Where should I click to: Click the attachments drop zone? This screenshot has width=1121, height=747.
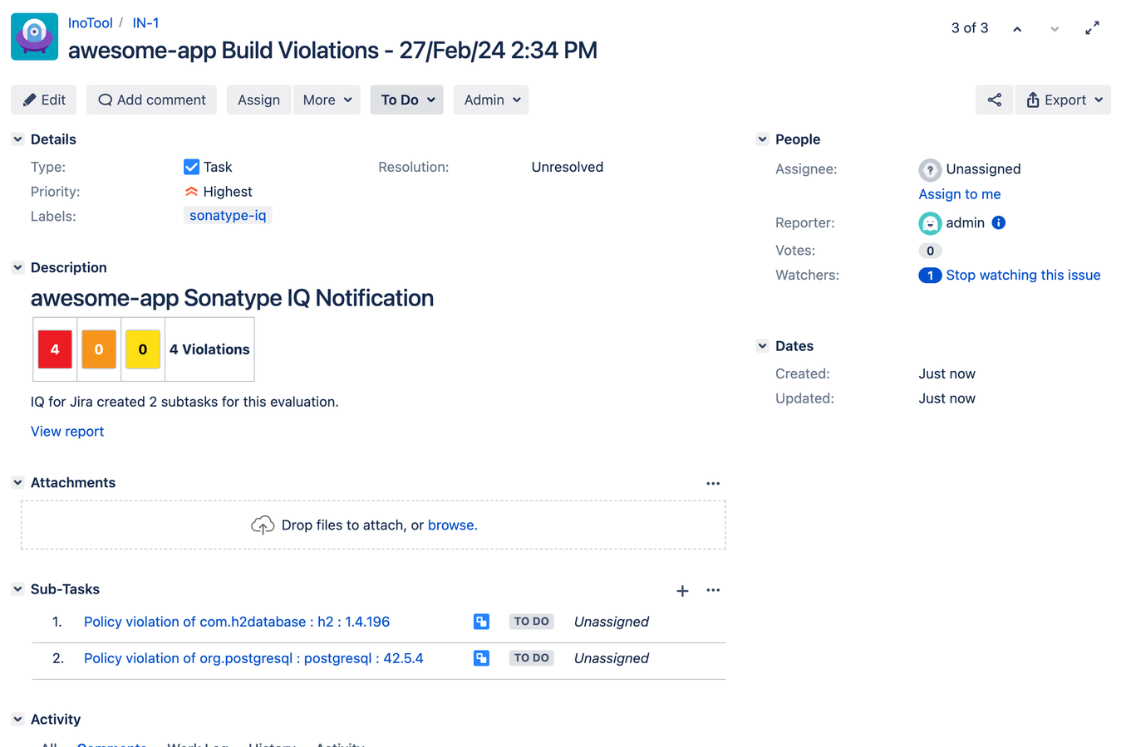click(373, 525)
